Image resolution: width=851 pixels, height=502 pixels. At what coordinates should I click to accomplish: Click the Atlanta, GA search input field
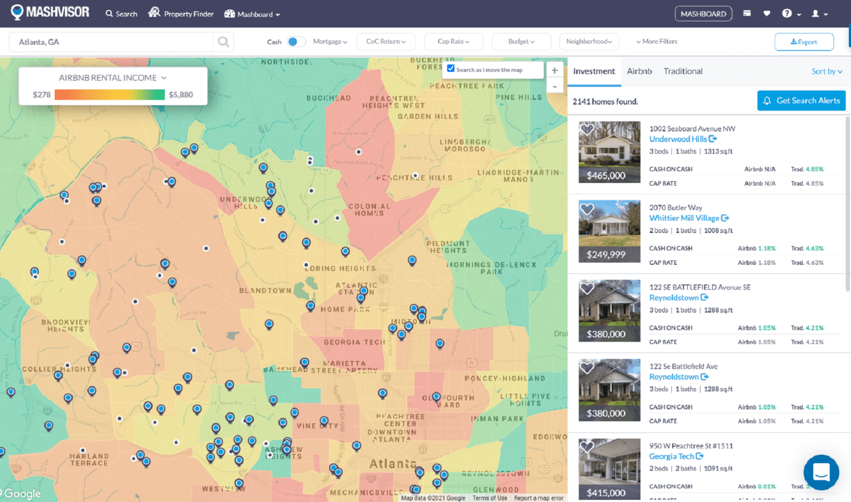pos(112,41)
